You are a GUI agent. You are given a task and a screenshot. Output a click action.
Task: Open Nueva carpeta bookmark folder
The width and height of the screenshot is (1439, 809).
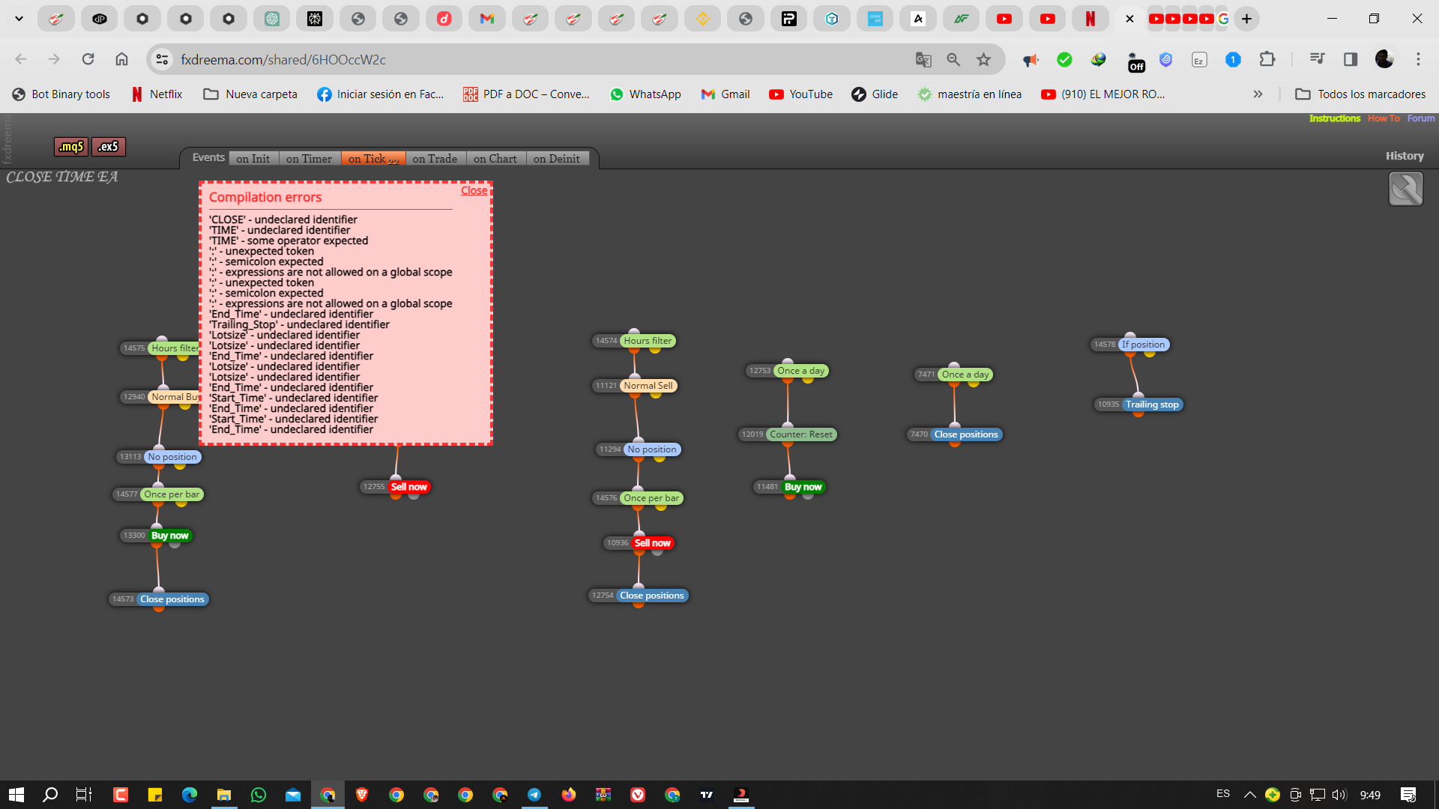click(x=251, y=94)
